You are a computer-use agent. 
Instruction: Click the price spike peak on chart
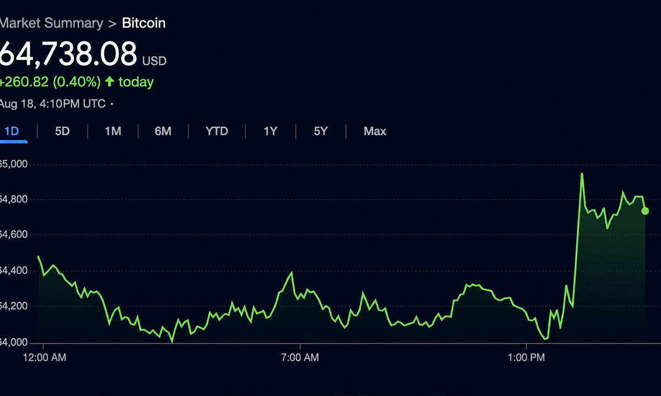(582, 174)
